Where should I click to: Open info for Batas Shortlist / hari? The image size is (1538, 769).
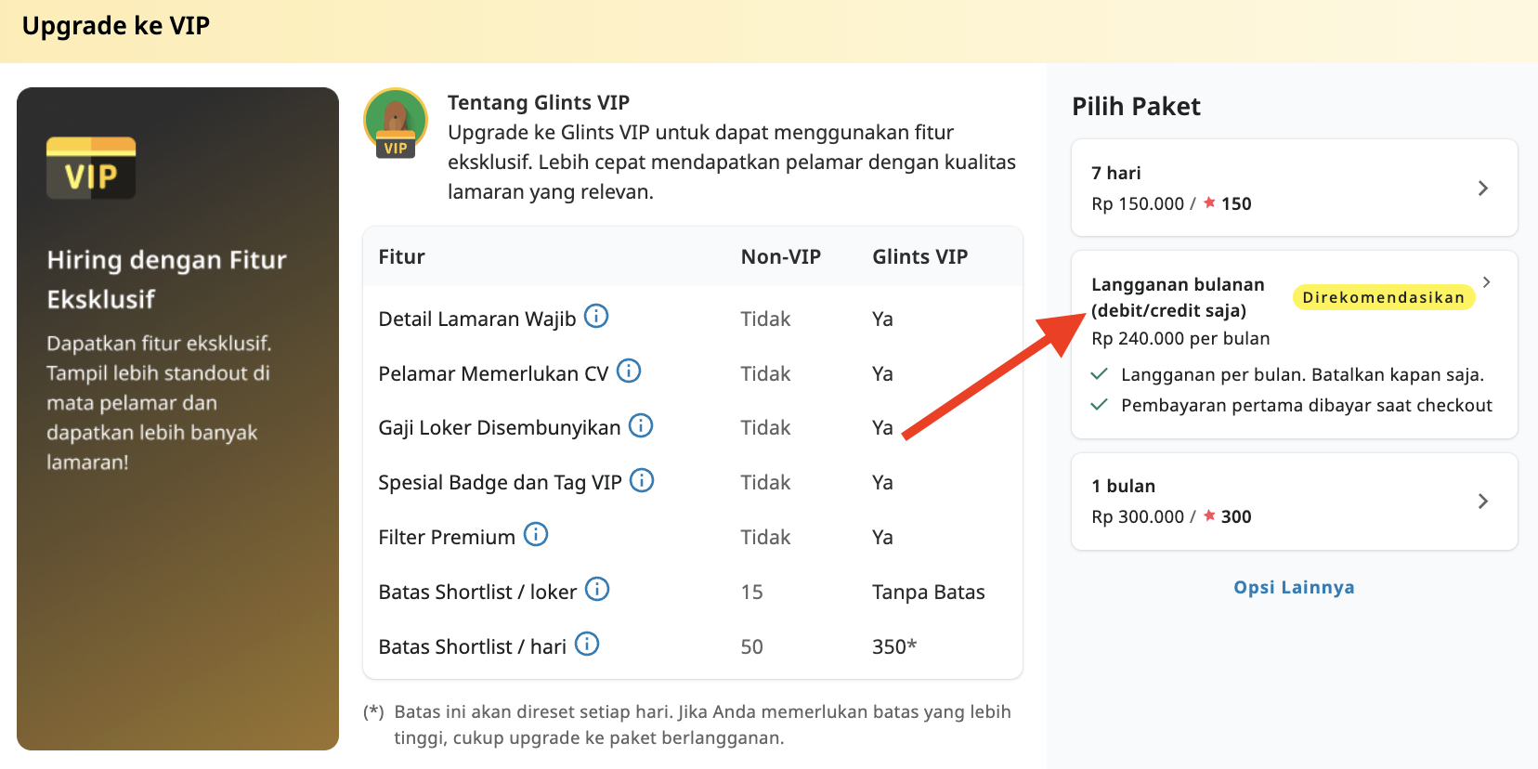[586, 643]
